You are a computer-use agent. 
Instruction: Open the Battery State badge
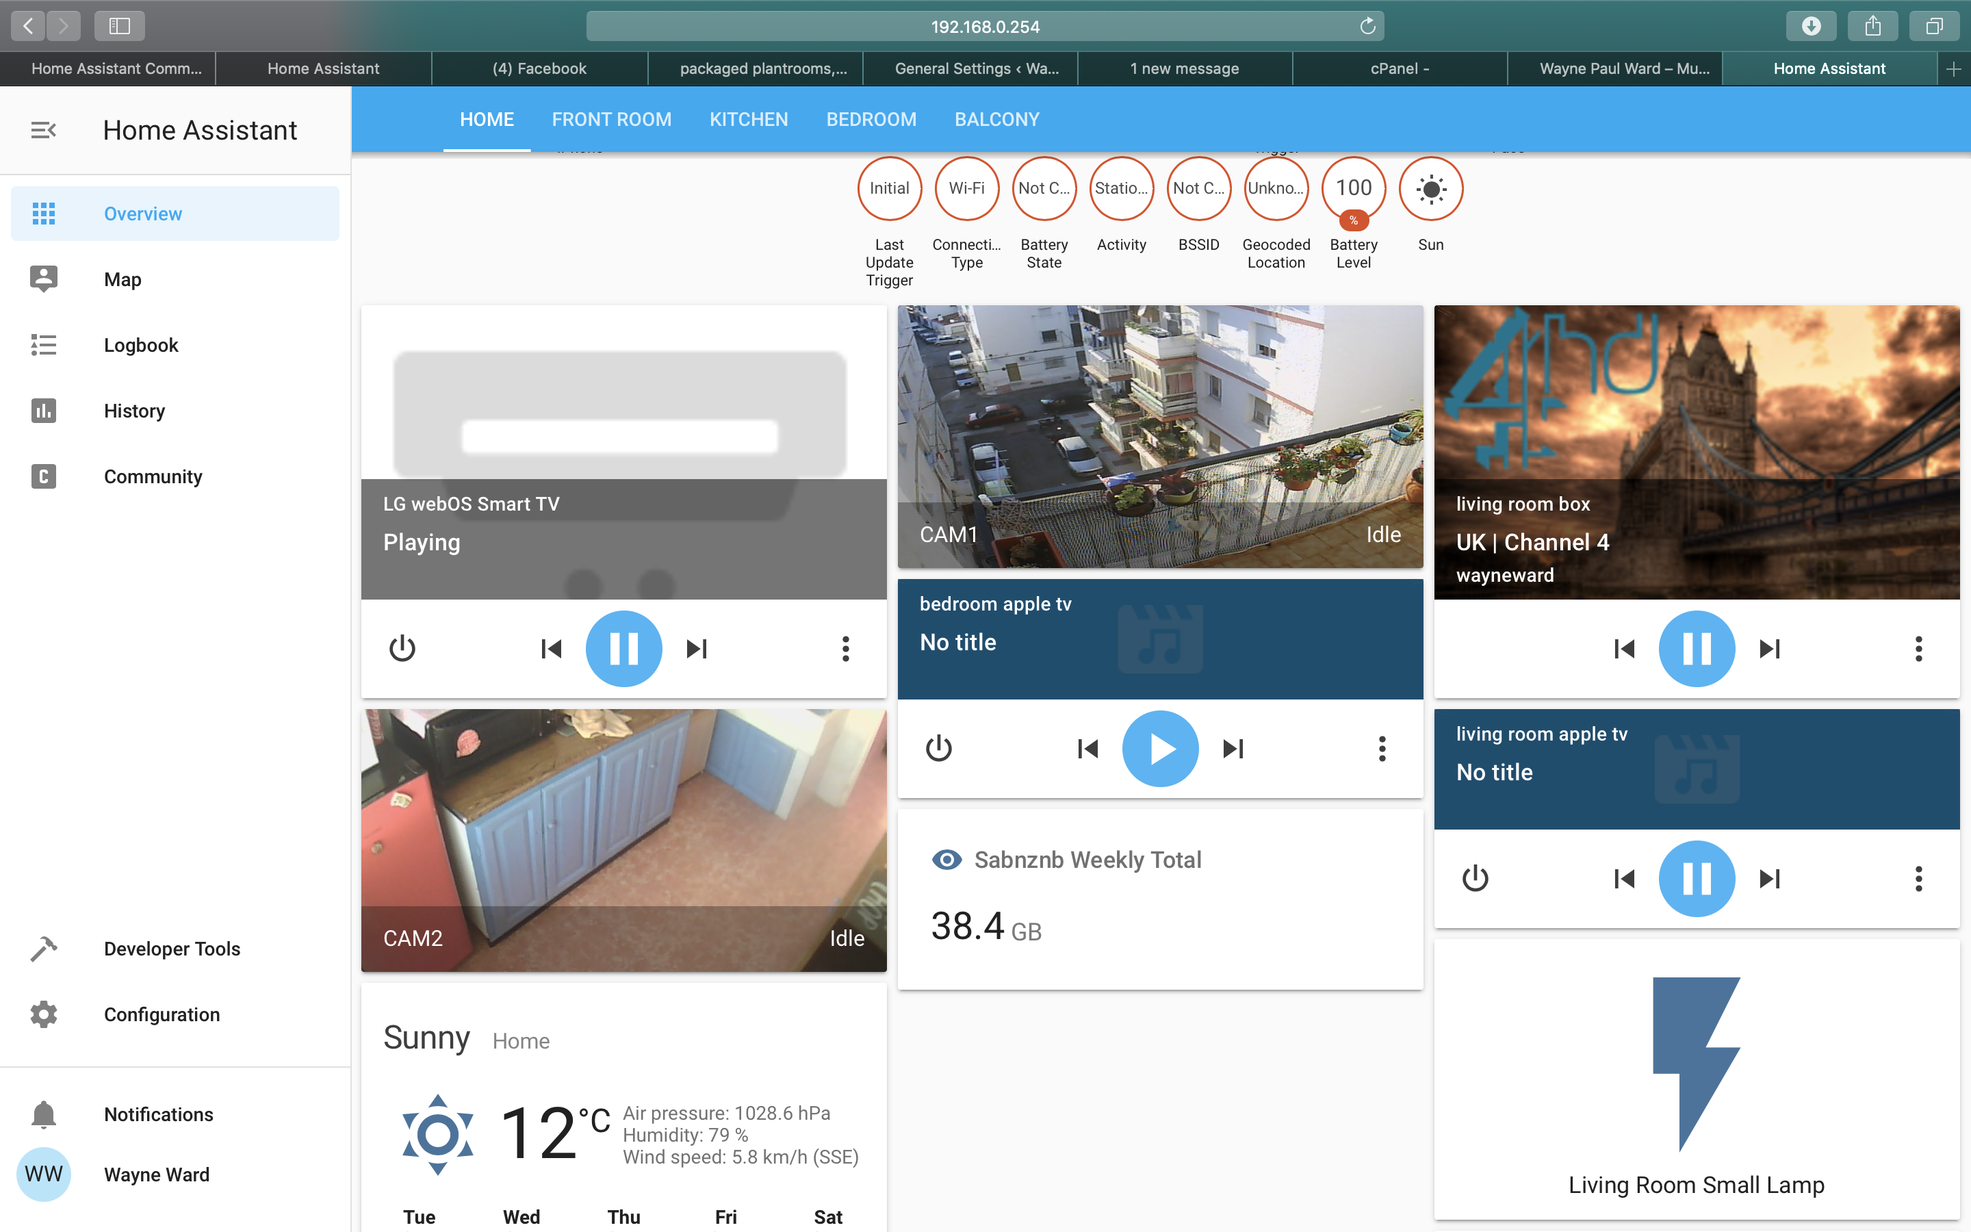tap(1044, 188)
